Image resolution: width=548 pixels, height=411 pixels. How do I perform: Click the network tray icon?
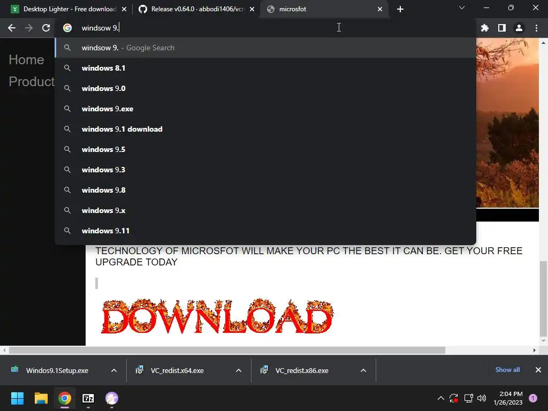[468, 398]
